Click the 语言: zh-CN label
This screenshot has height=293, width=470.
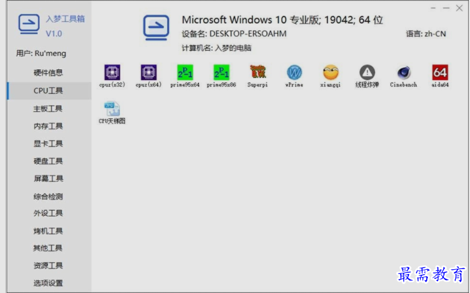click(426, 34)
